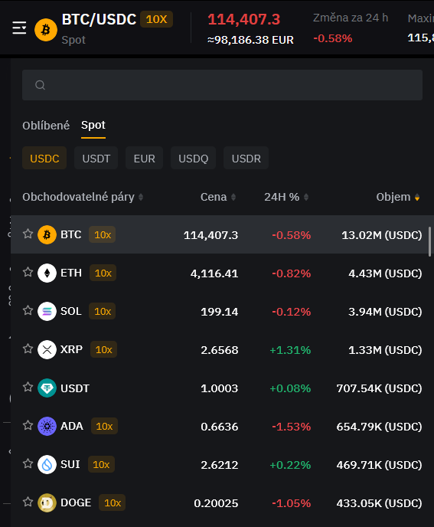This screenshot has height=527, width=434.
Task: Click the SUI coin icon
Action: [47, 464]
